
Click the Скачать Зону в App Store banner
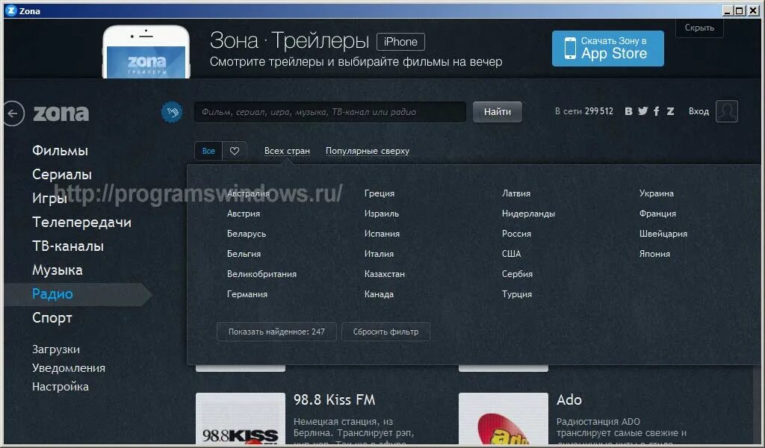(x=607, y=47)
